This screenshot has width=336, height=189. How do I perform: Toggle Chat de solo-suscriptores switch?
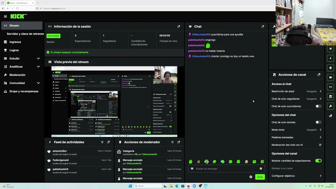(x=318, y=106)
